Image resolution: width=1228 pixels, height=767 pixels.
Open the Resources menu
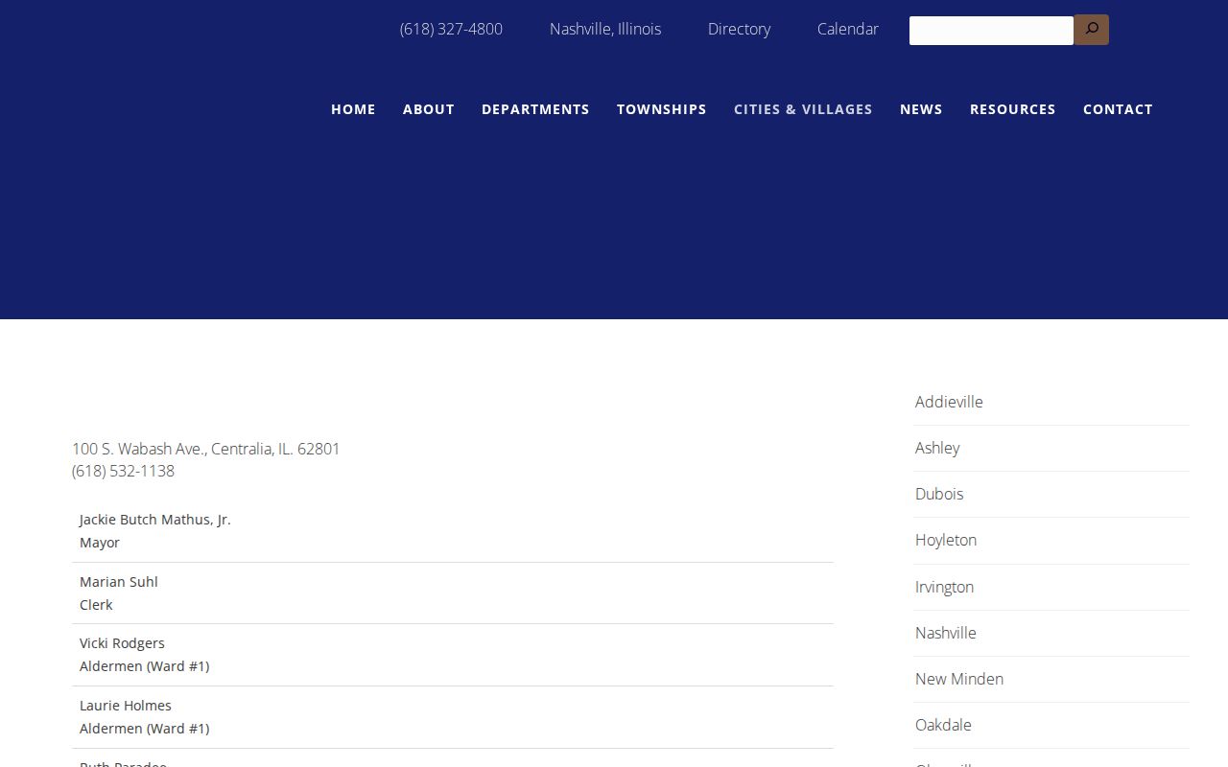(1013, 109)
